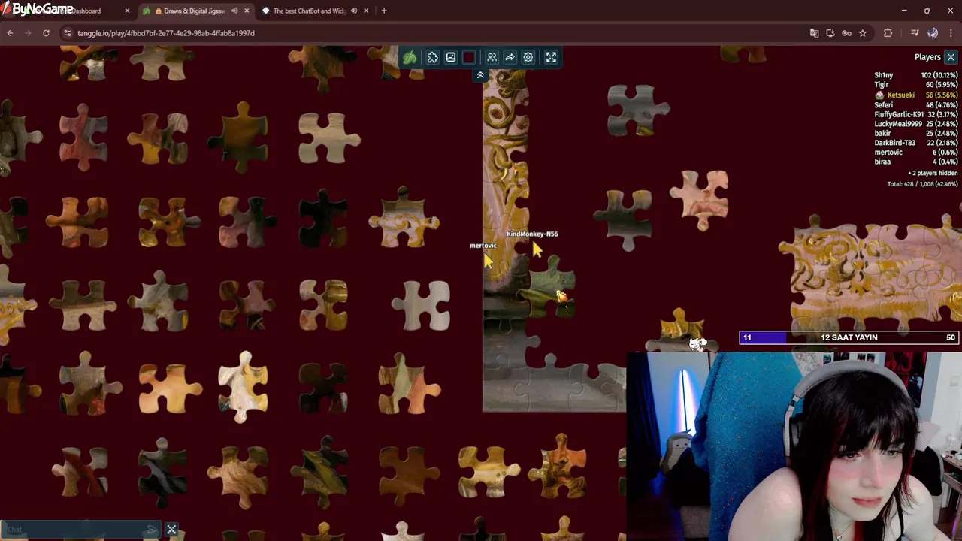The image size is (962, 541).
Task: Click the Total 428 / 1,008 progress text
Action: coord(922,184)
